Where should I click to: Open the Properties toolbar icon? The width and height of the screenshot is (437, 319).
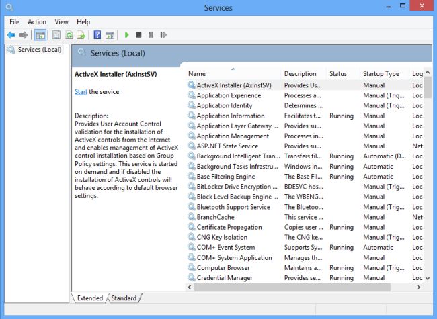[56, 35]
